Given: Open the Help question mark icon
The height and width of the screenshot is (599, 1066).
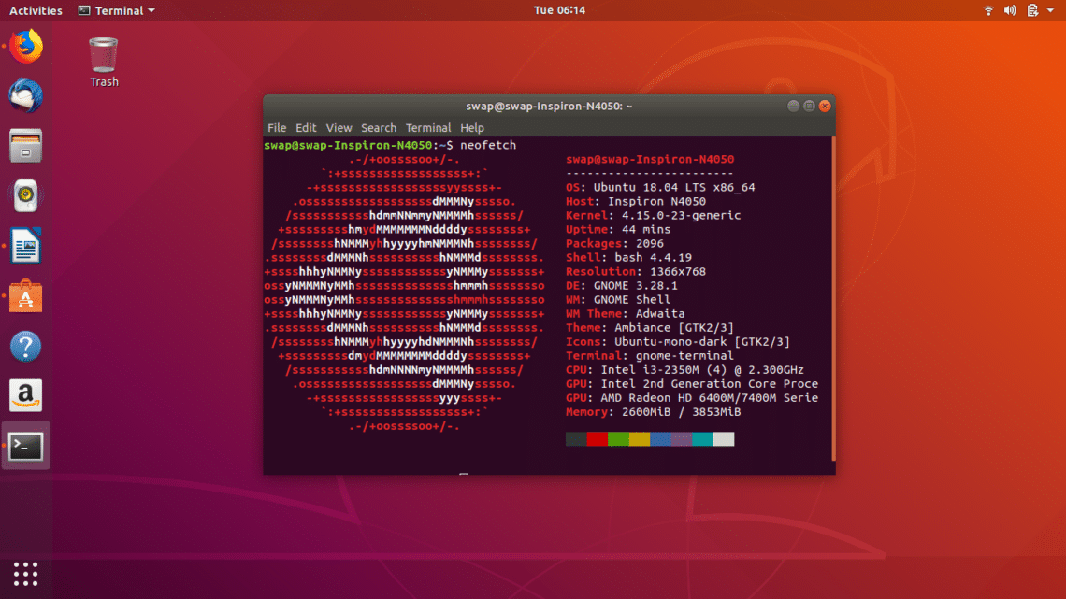Looking at the screenshot, I should pyautogui.click(x=26, y=348).
